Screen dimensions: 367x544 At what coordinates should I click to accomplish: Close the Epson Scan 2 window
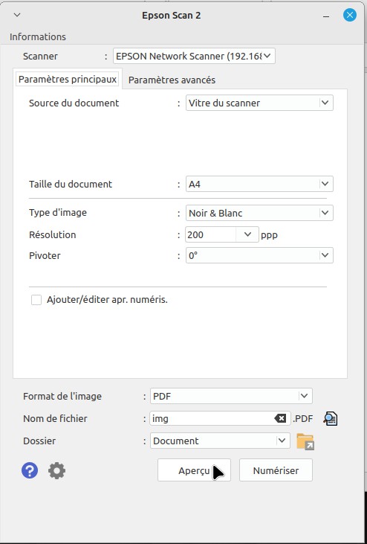(350, 15)
